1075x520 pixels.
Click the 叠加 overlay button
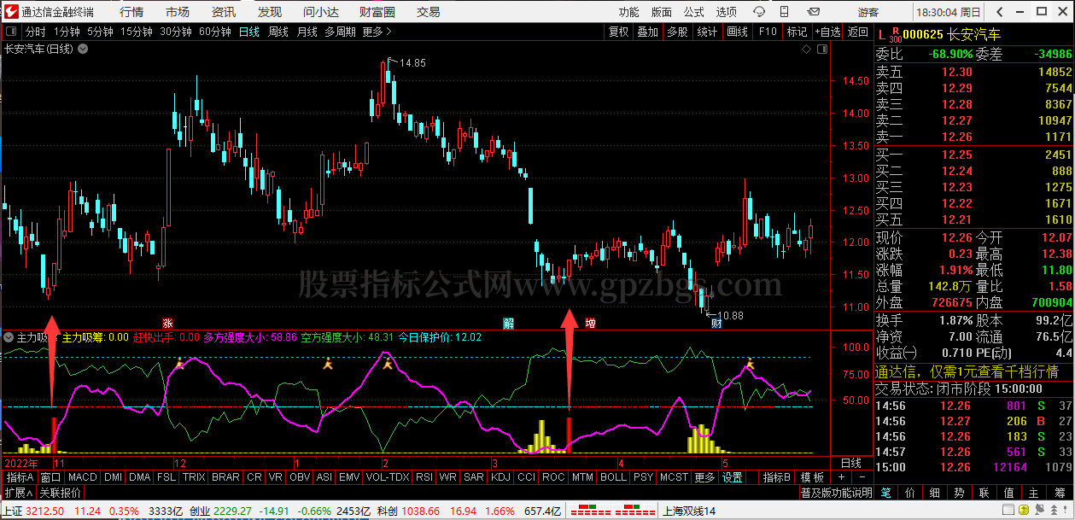(x=648, y=32)
